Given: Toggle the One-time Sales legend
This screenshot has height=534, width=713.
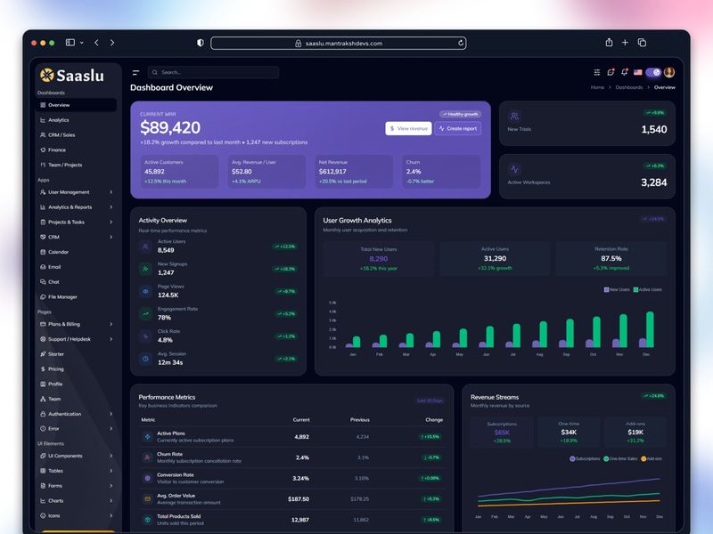Looking at the screenshot, I should [620, 458].
